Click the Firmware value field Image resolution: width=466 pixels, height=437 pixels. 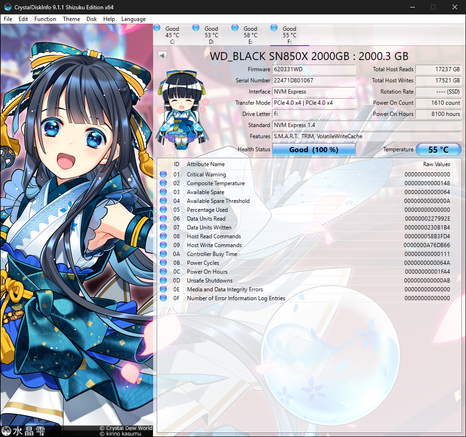pyautogui.click(x=314, y=69)
